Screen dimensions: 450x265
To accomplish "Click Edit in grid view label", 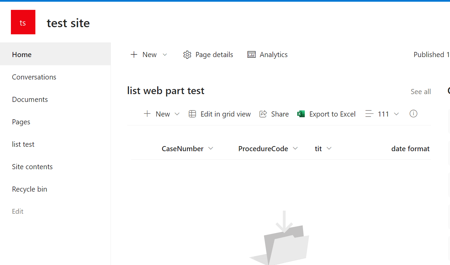I will (x=226, y=114).
